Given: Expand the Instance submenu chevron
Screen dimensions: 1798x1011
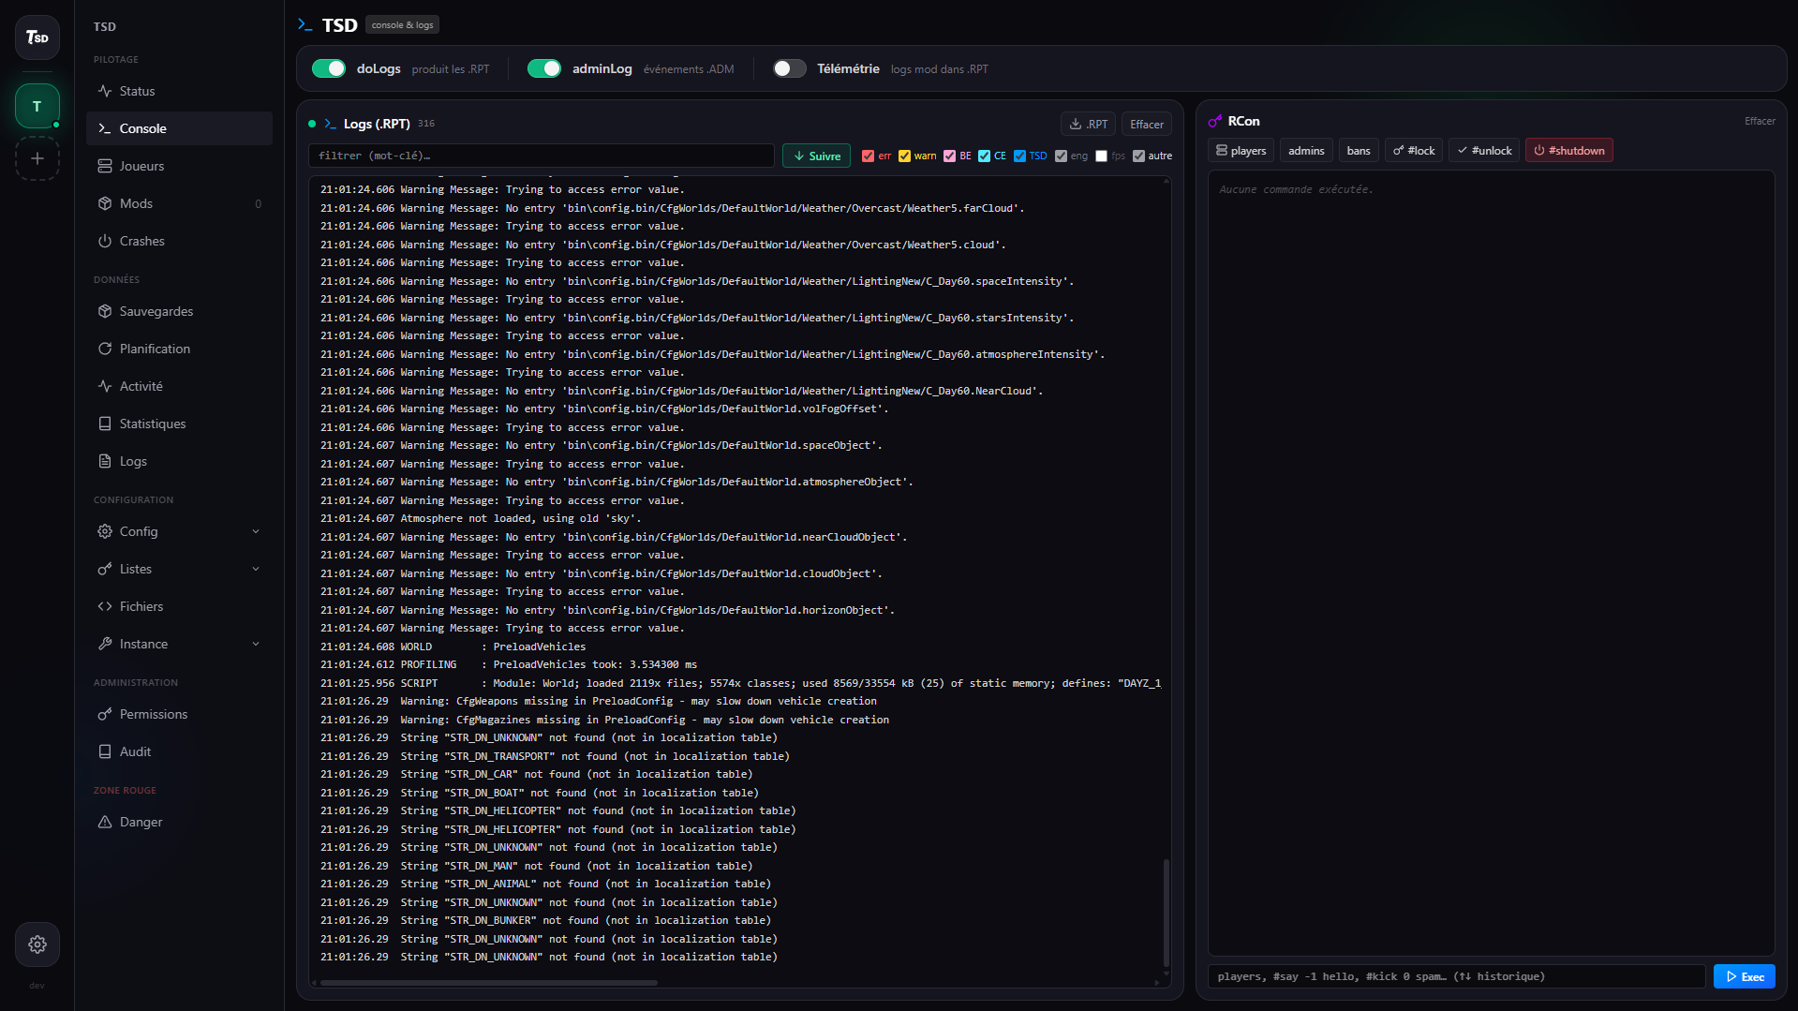Looking at the screenshot, I should tap(256, 644).
